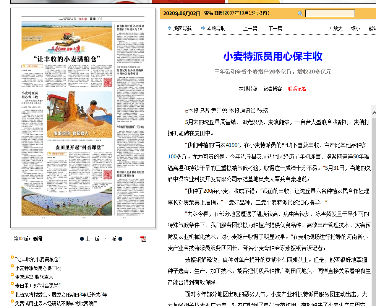Open the PDF download icon
The image size is (376, 306).
pyautogui.click(x=143, y=239)
